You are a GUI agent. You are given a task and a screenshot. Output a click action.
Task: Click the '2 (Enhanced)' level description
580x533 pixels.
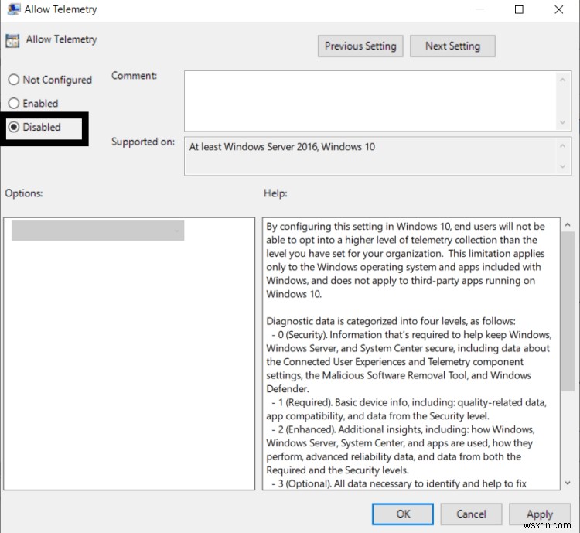(x=401, y=449)
